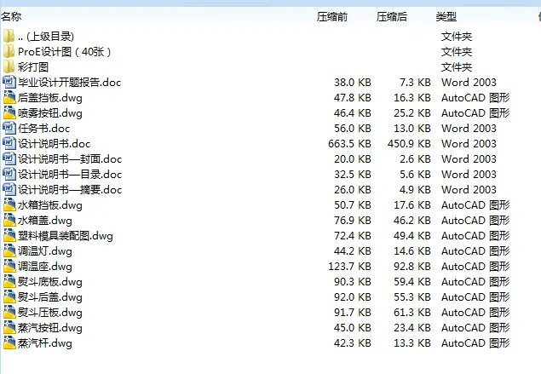Viewport: 541px width, 374px height.
Task: Select file name 调温座.dwg
Action: coord(45,267)
